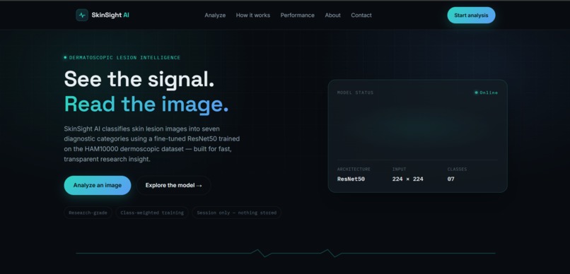Click the 224 × 224 input value
The height and width of the screenshot is (274, 570).
(x=407, y=179)
